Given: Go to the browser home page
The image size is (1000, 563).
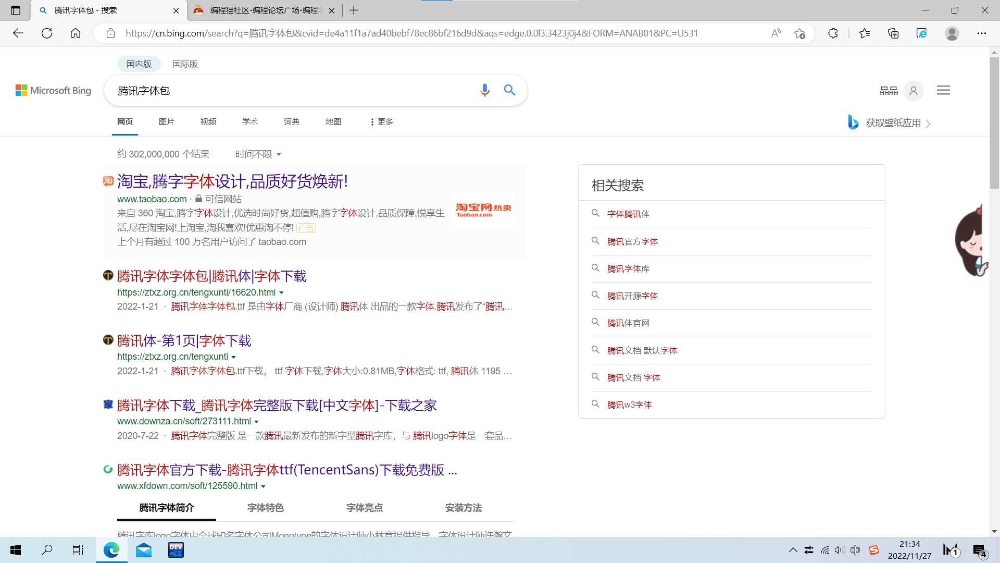Looking at the screenshot, I should point(76,33).
